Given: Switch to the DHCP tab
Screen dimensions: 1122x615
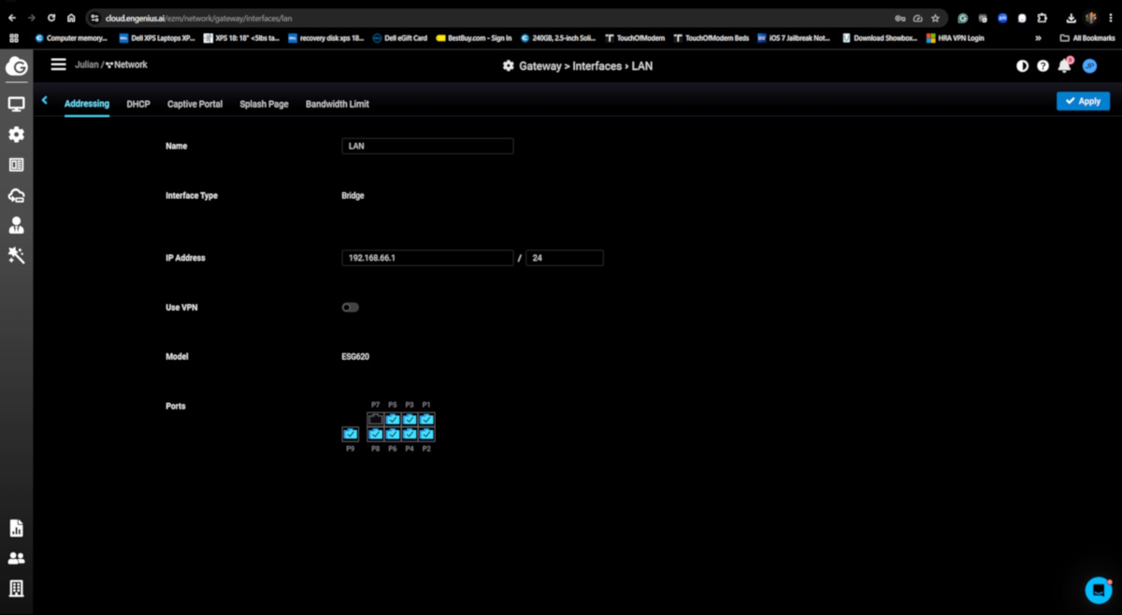Looking at the screenshot, I should pos(138,104).
